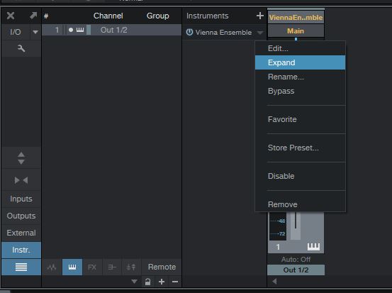Click the Group column header
The width and height of the screenshot is (392, 293).
click(158, 16)
